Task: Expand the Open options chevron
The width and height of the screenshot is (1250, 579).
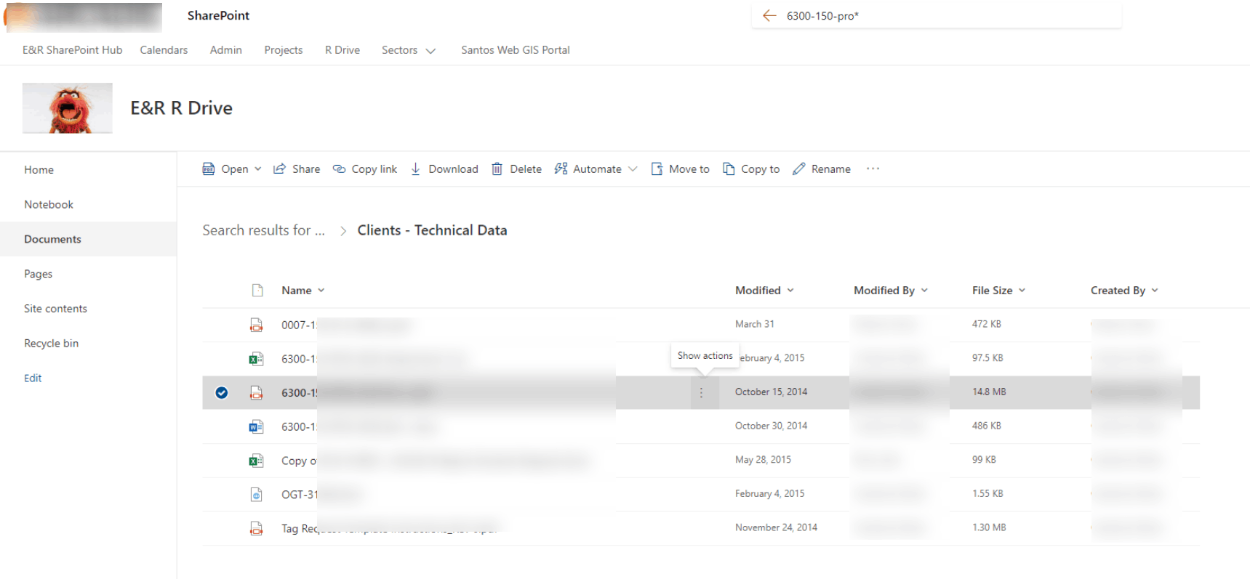Action: (257, 169)
